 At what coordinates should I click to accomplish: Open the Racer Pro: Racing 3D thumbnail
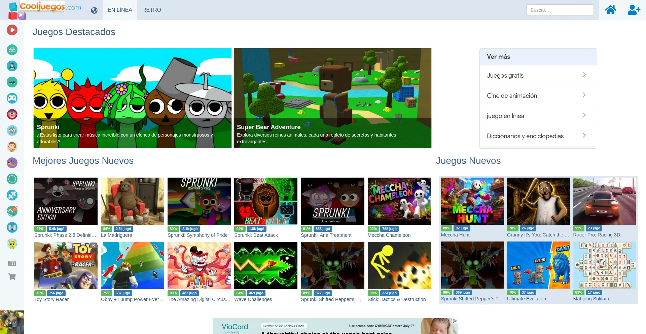pyautogui.click(x=605, y=201)
